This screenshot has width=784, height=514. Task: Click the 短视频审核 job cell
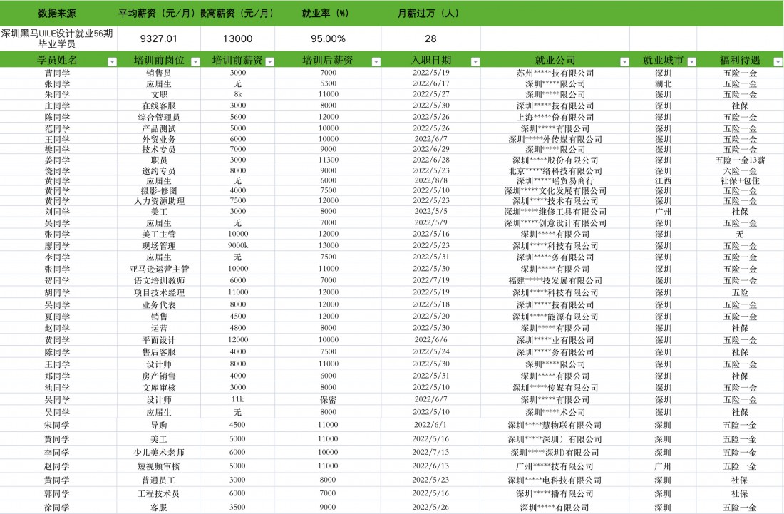pyautogui.click(x=159, y=466)
